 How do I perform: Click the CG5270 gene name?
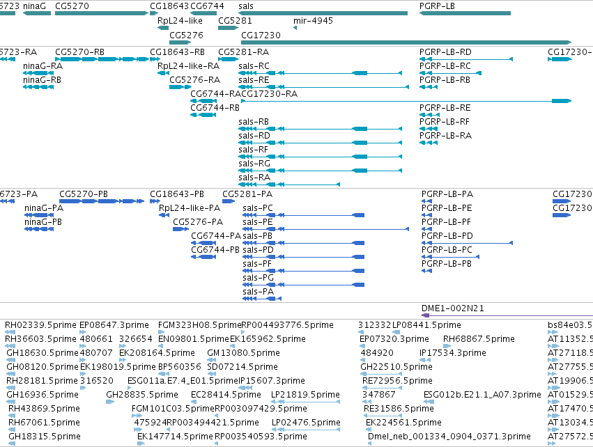[x=72, y=6]
